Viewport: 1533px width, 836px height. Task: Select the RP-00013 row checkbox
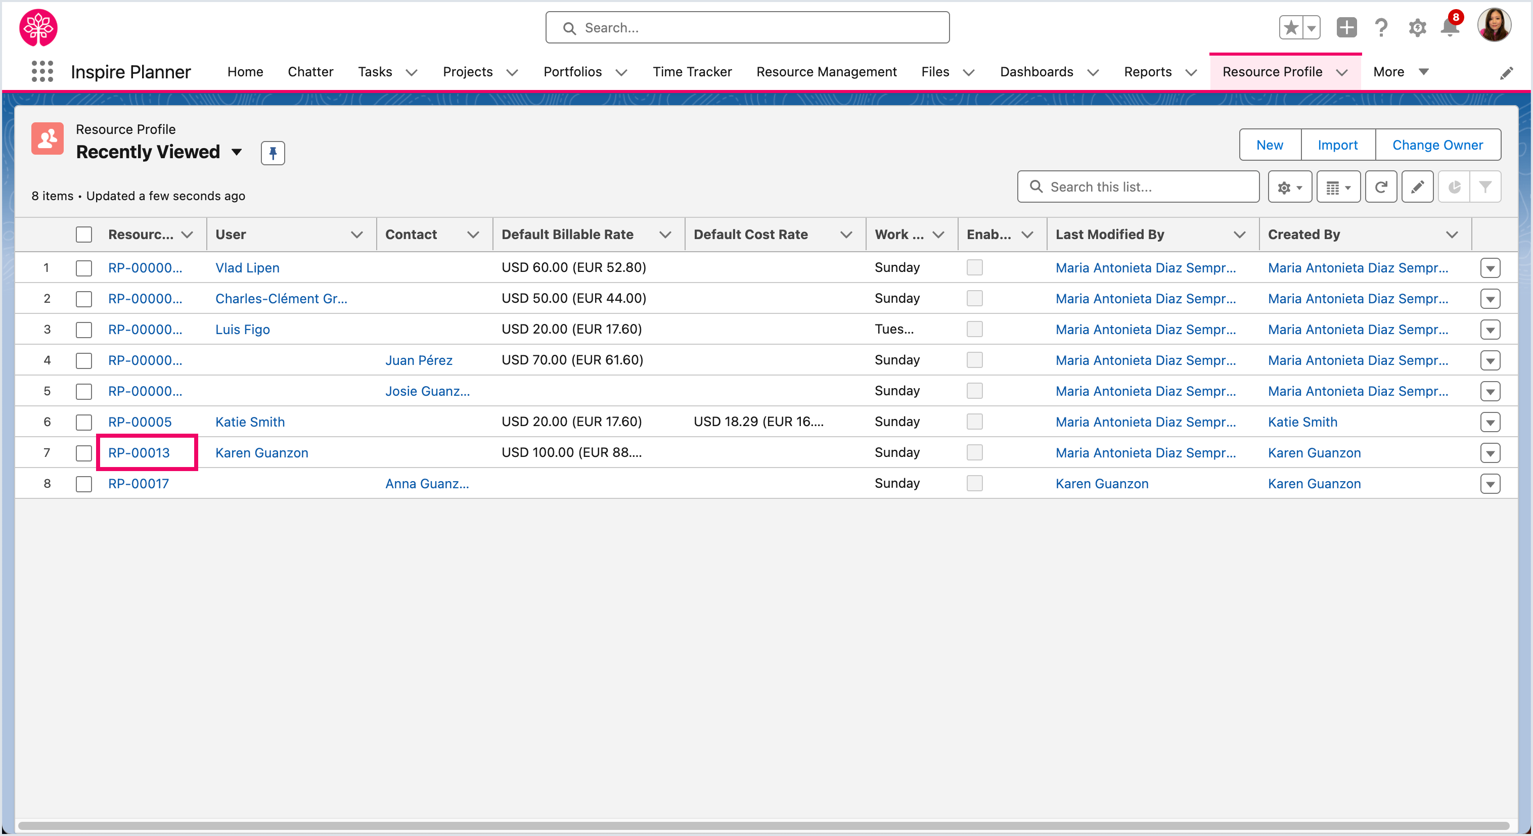click(x=84, y=453)
